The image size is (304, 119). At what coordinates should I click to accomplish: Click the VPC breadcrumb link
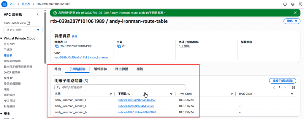tap(12, 4)
